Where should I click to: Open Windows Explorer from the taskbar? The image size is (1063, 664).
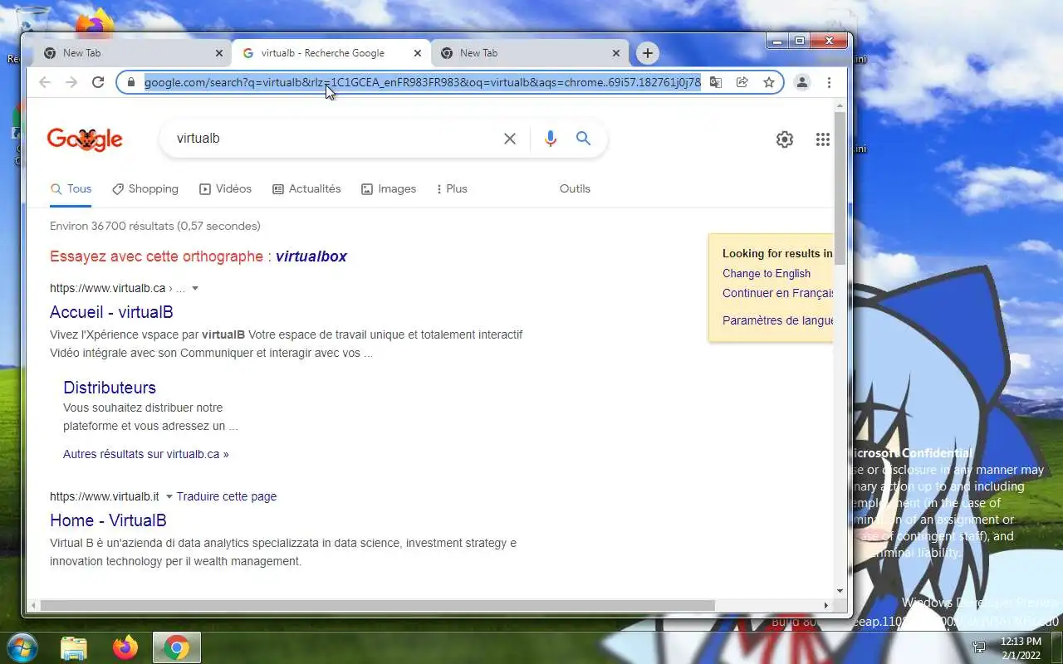(x=74, y=647)
